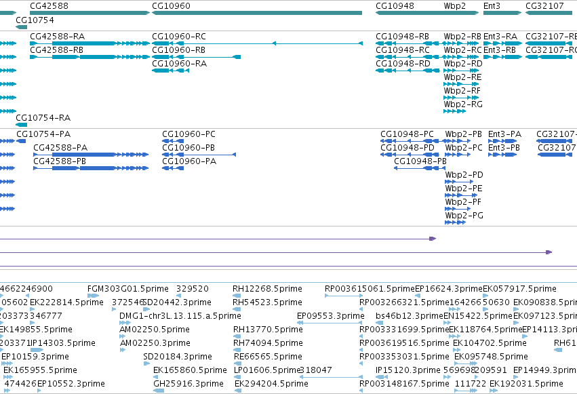Select protein Wbp2-PF

[x=458, y=209]
